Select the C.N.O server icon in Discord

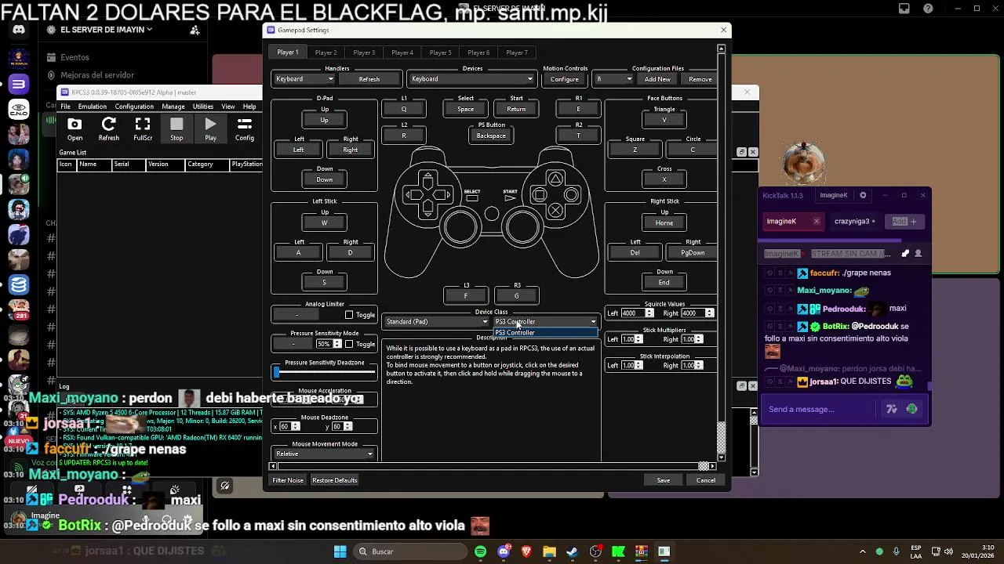tap(19, 110)
